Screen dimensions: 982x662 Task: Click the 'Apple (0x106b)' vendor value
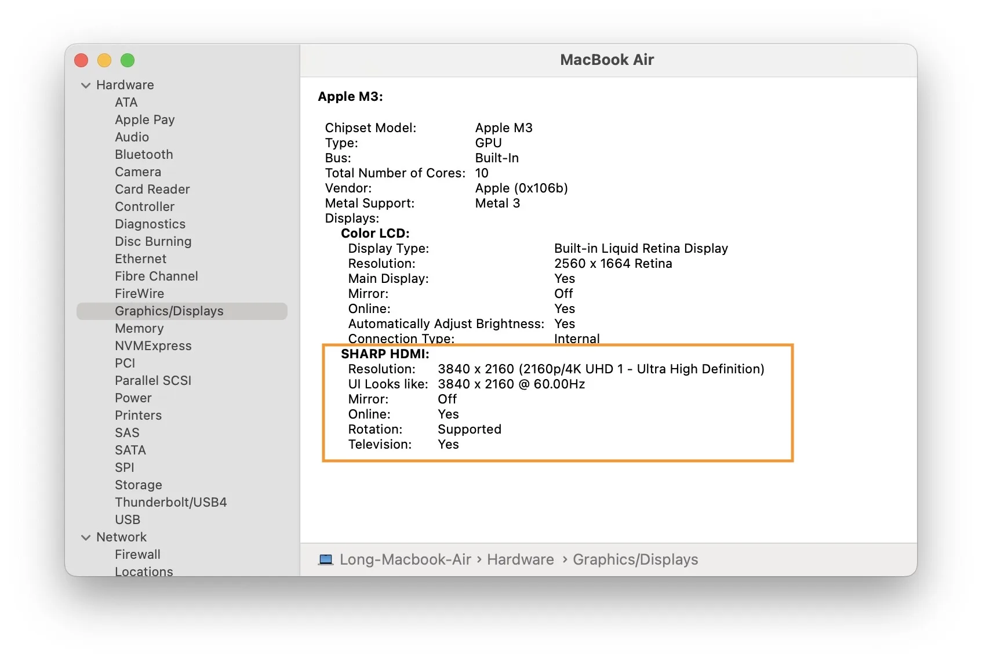pos(521,188)
